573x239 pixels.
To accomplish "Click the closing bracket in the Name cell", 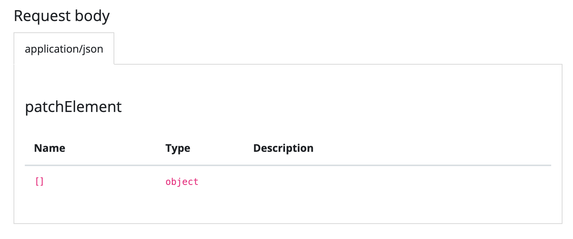I will [42, 182].
